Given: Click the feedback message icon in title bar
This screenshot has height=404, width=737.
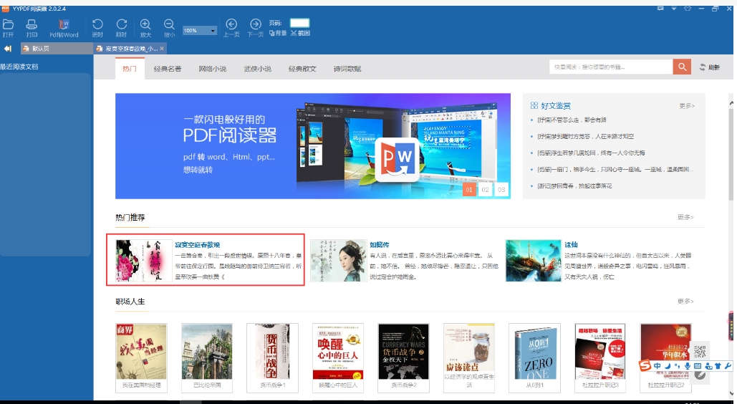Looking at the screenshot, I should coord(660,9).
